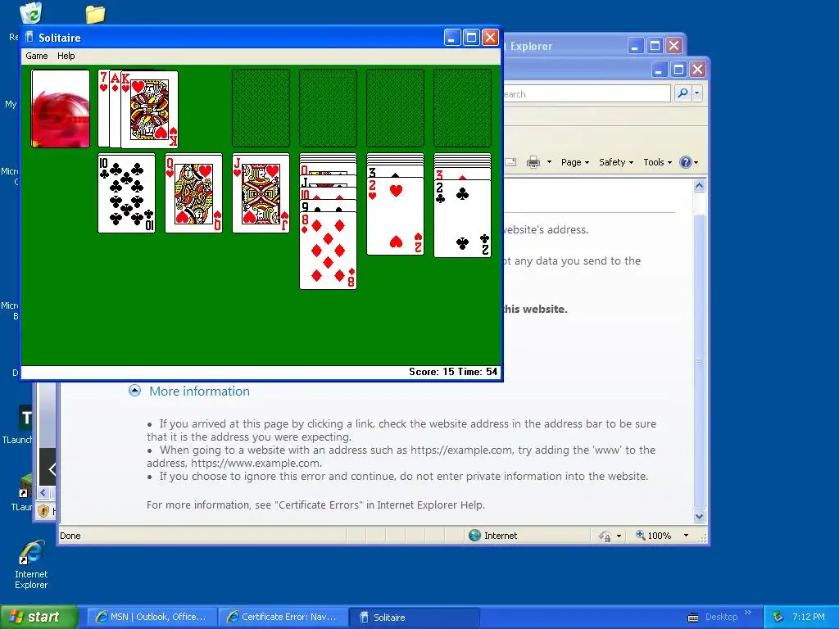The height and width of the screenshot is (629, 839).
Task: Click the mail icon in IE toolbar
Action: pyautogui.click(x=510, y=162)
